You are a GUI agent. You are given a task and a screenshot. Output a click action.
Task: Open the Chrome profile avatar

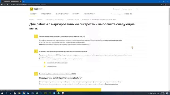[x=165, y=5]
